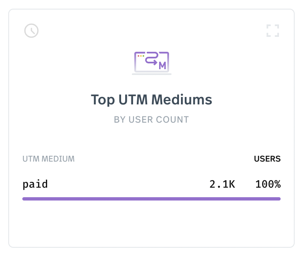This screenshot has width=305, height=261.
Task: Click the word Mediums in the title
Action: click(x=182, y=99)
